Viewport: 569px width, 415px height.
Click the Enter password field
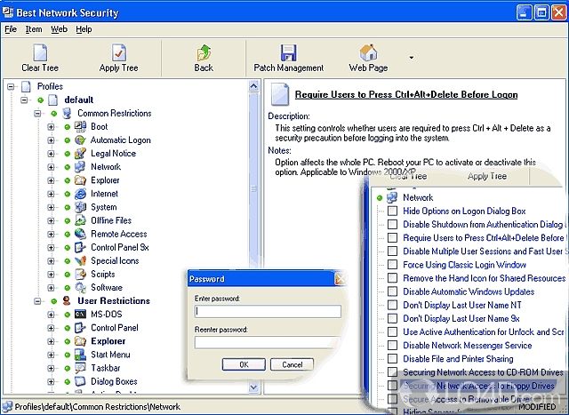click(x=268, y=311)
